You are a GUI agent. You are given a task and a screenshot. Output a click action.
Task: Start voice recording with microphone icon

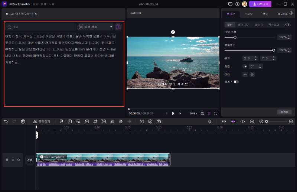(x=210, y=121)
